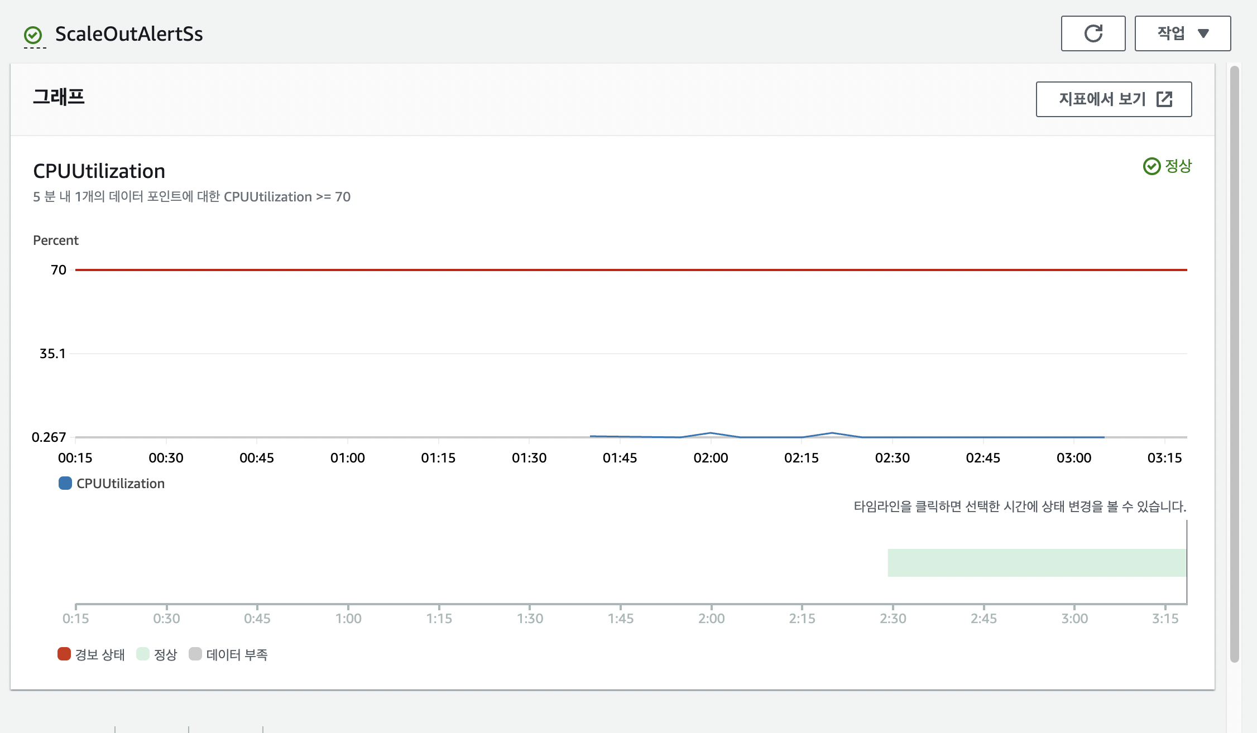Screen dimensions: 1257x733
Task: Click the 03:15 x-axis label on the graph
Action: pos(1164,458)
